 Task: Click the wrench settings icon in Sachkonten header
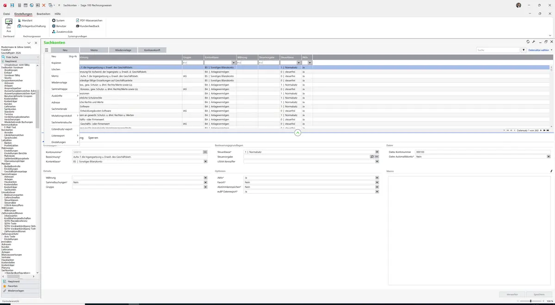[x=534, y=42]
